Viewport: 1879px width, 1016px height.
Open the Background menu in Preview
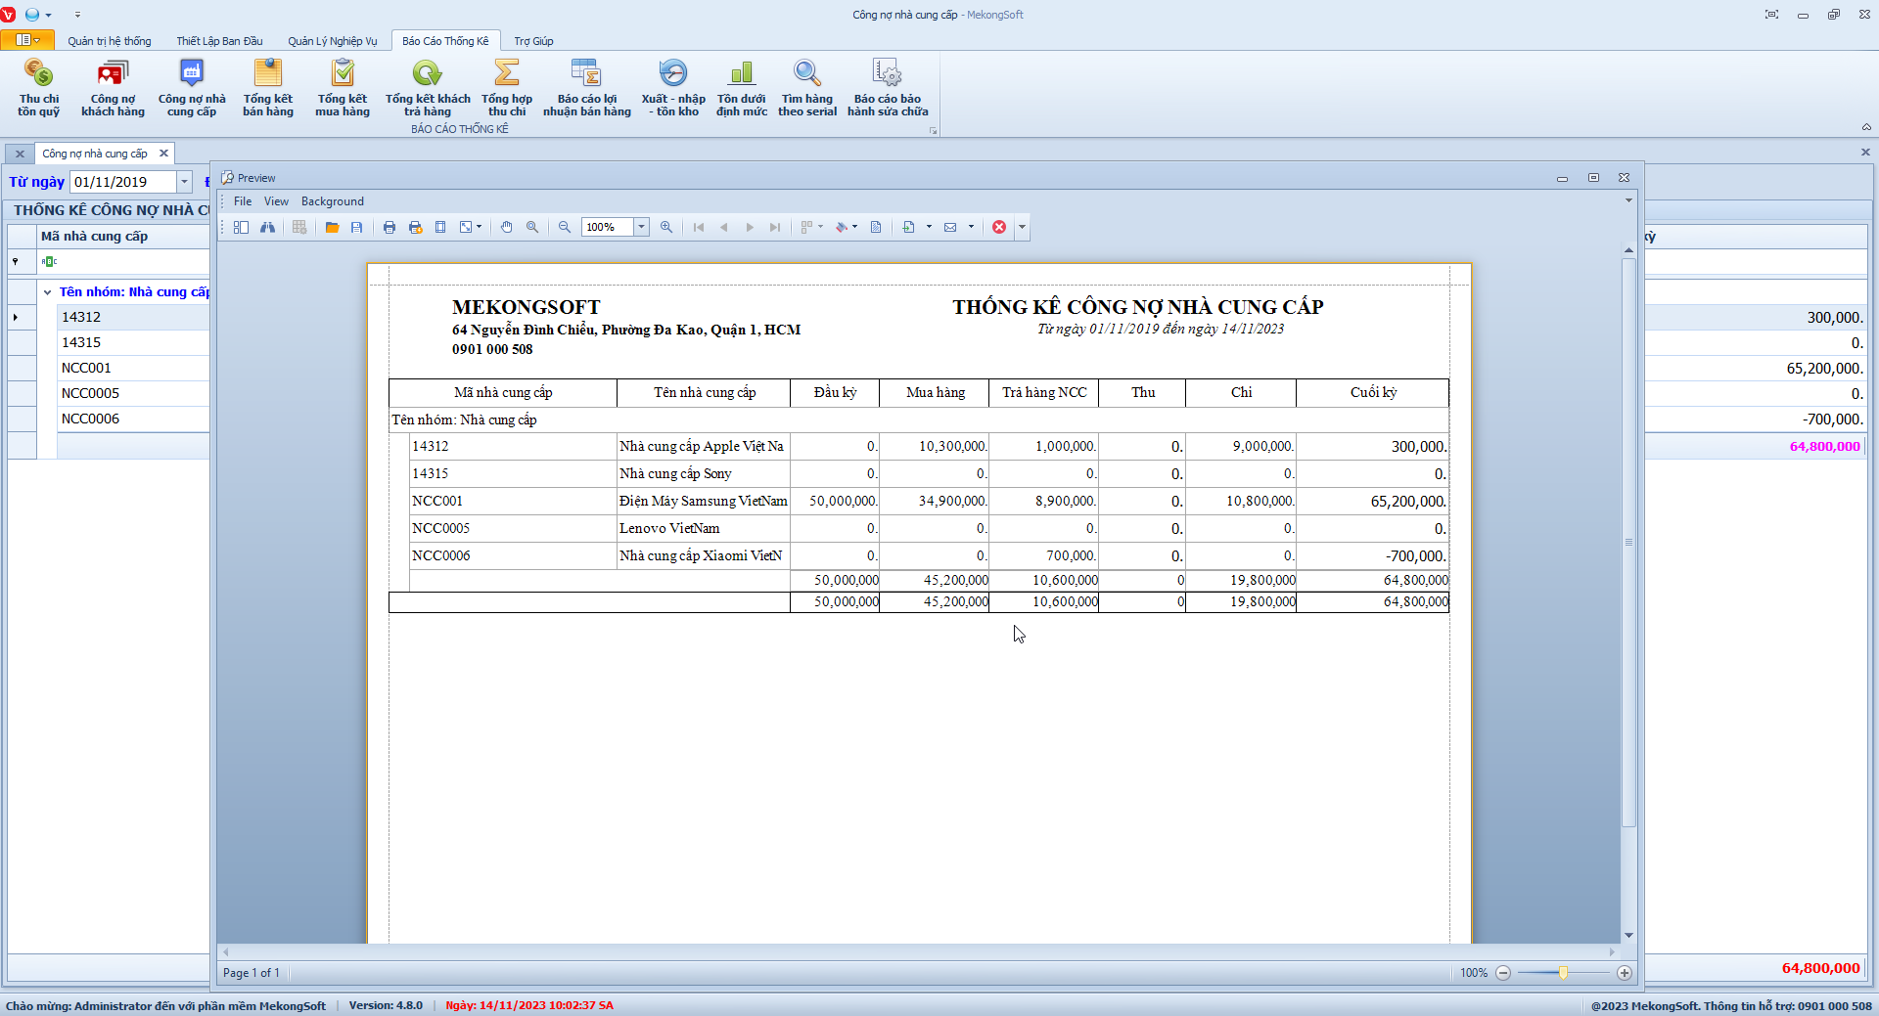point(332,201)
